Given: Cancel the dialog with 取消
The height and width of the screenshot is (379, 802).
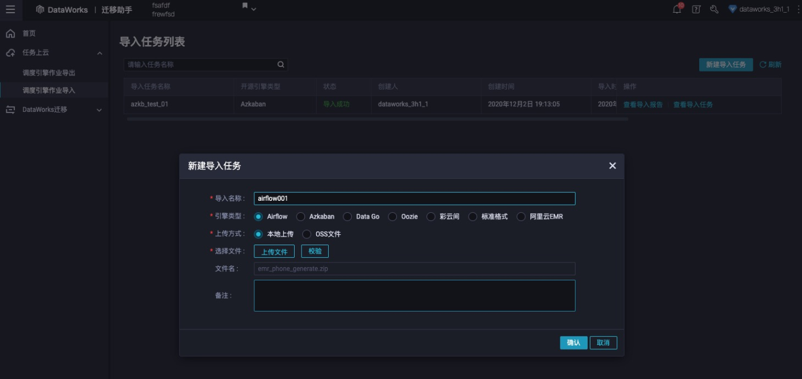Looking at the screenshot, I should tap(603, 343).
